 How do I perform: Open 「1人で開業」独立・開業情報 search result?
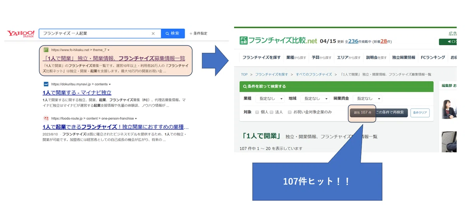click(x=114, y=59)
